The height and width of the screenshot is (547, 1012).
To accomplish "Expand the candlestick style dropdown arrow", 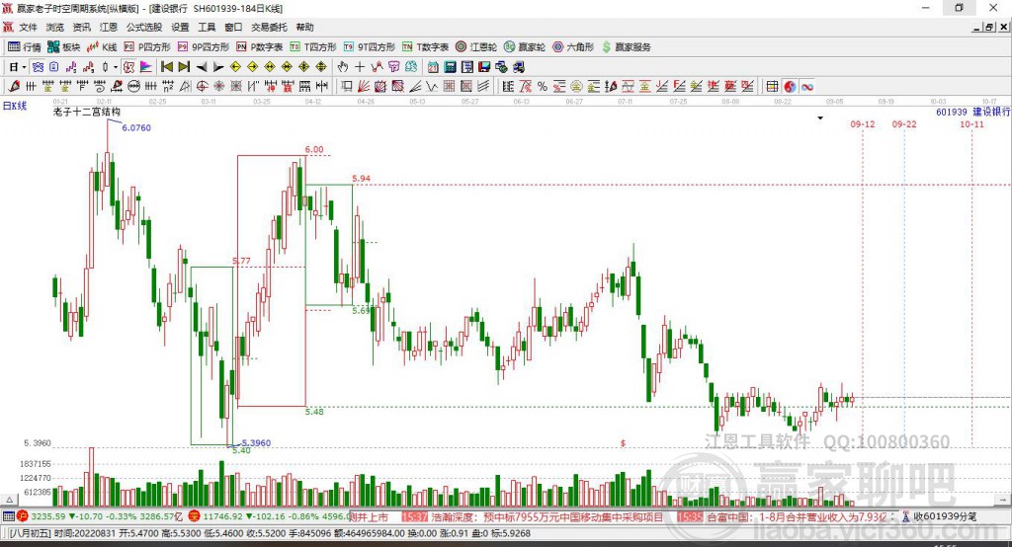I will click(x=116, y=67).
